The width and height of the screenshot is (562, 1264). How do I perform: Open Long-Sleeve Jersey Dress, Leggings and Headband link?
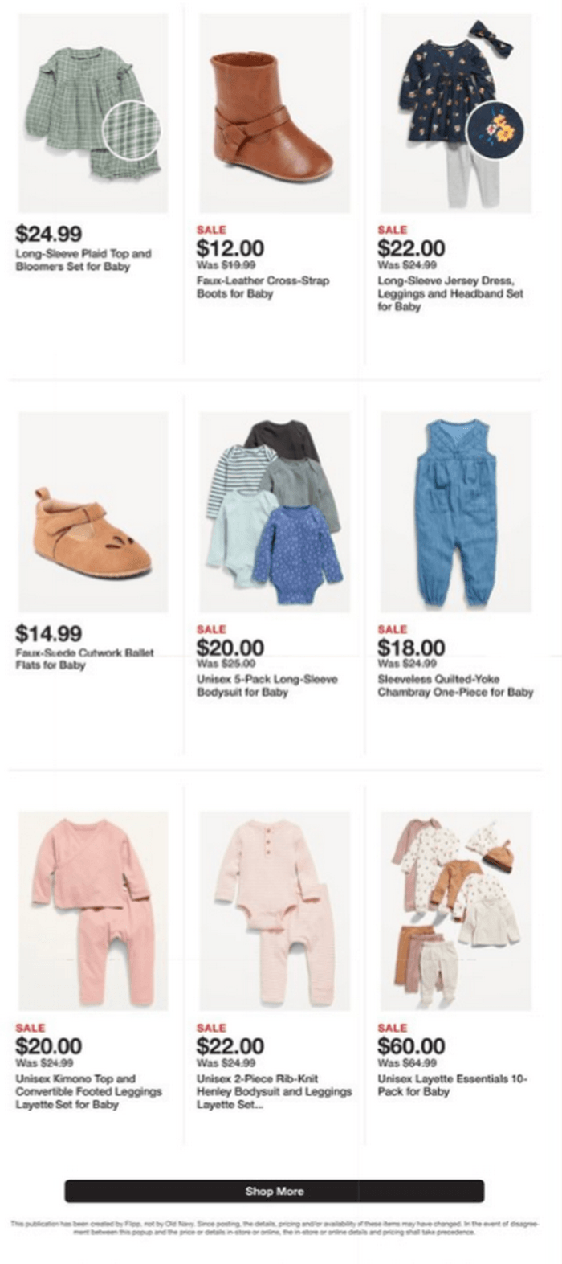450,293
